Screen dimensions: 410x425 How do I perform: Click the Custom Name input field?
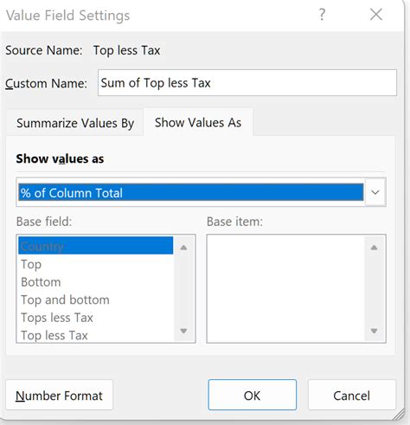coord(247,83)
